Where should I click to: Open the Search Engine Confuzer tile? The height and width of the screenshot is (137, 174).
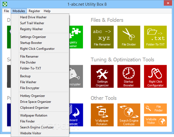pyautogui.click(x=129, y=115)
